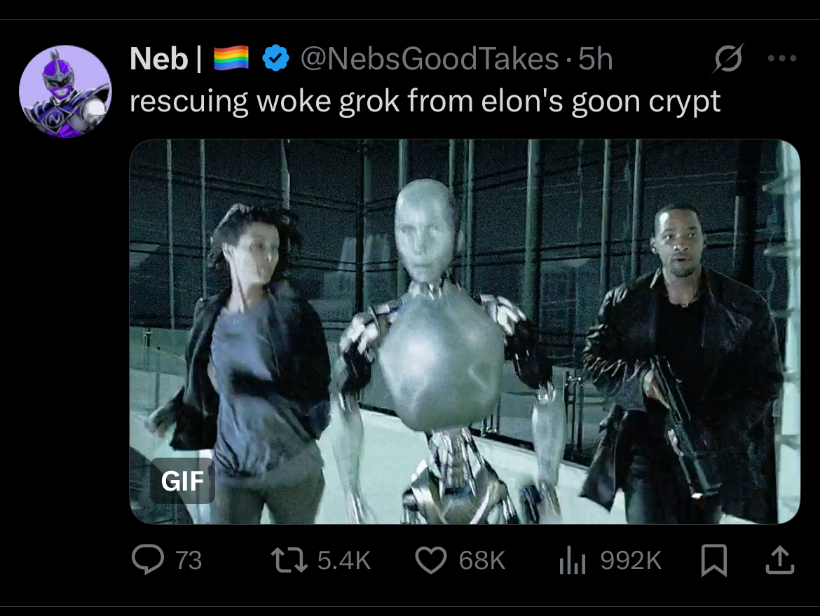Open the view analytics bar chart icon
Viewport: 820px width, 616px height.
[573, 561]
